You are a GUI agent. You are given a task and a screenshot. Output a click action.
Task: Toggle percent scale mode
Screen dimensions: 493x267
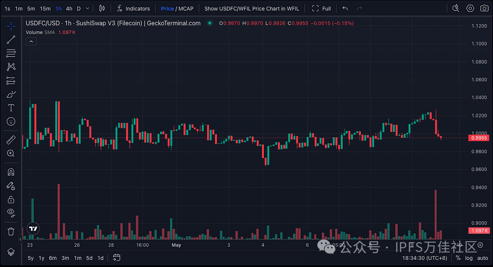coord(458,258)
